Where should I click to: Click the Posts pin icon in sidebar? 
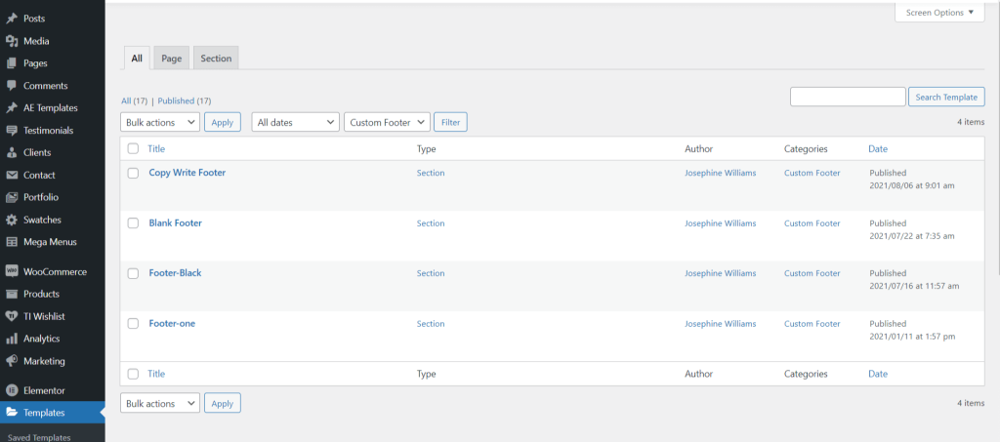click(12, 19)
